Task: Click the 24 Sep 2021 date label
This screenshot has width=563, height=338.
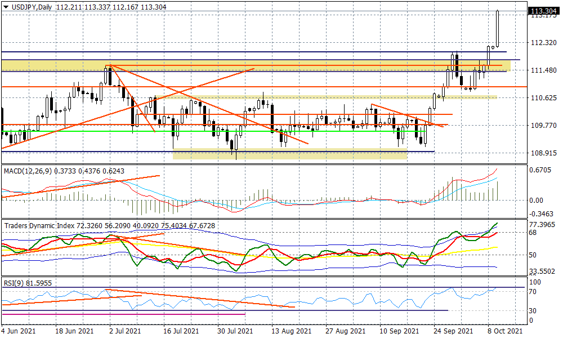Action: [x=453, y=331]
